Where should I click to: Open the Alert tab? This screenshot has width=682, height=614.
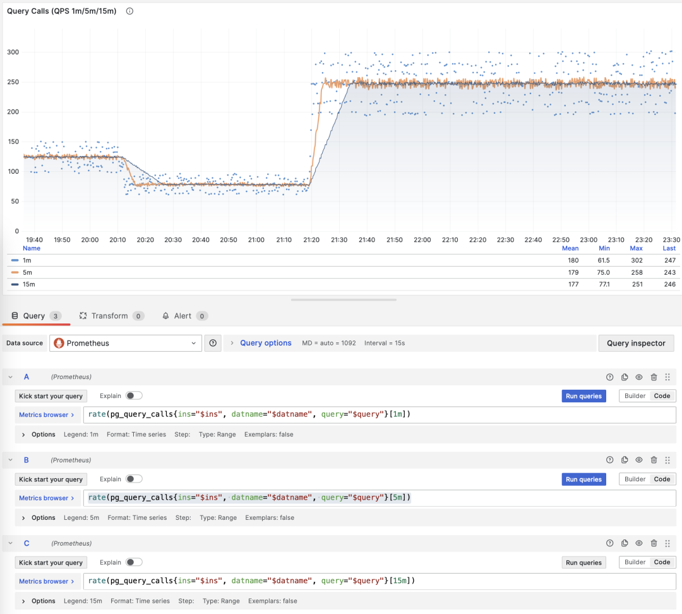(182, 316)
